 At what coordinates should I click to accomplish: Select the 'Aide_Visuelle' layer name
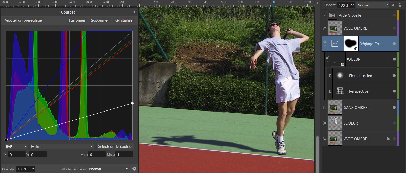click(350, 15)
